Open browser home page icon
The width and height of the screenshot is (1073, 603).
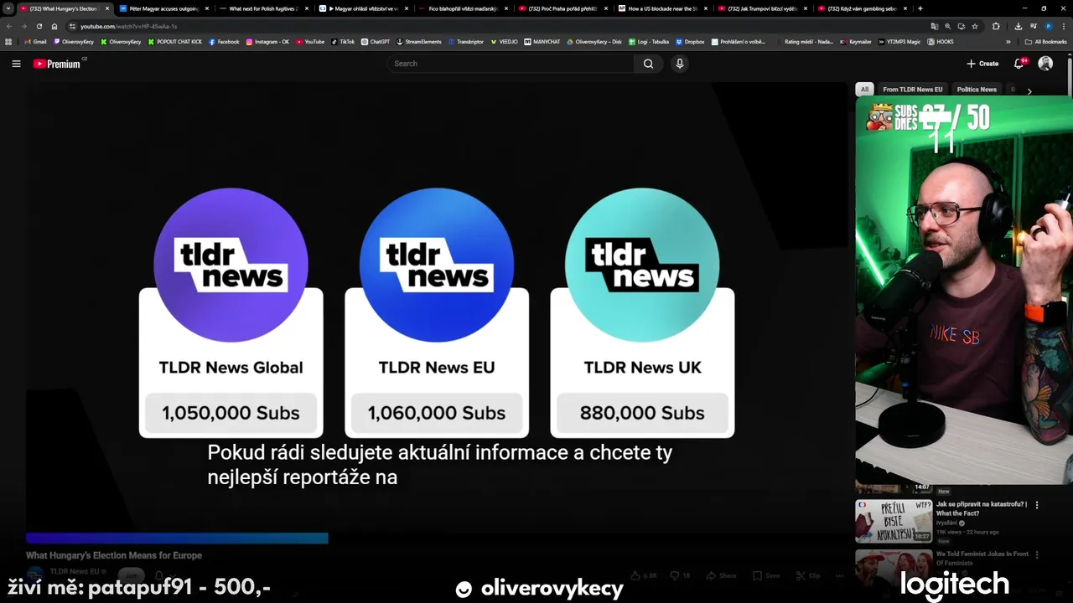pos(54,26)
